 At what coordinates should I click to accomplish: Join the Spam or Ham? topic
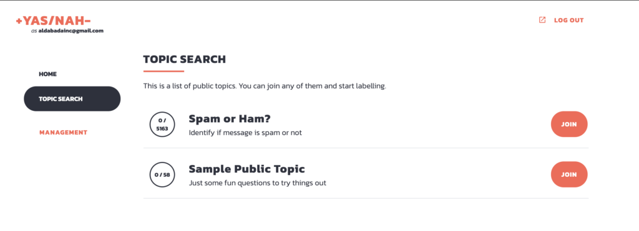coord(569,124)
